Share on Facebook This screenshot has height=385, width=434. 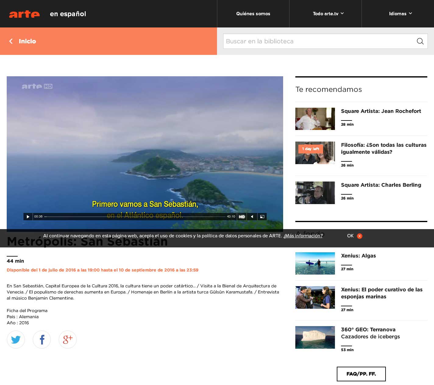coord(42,340)
